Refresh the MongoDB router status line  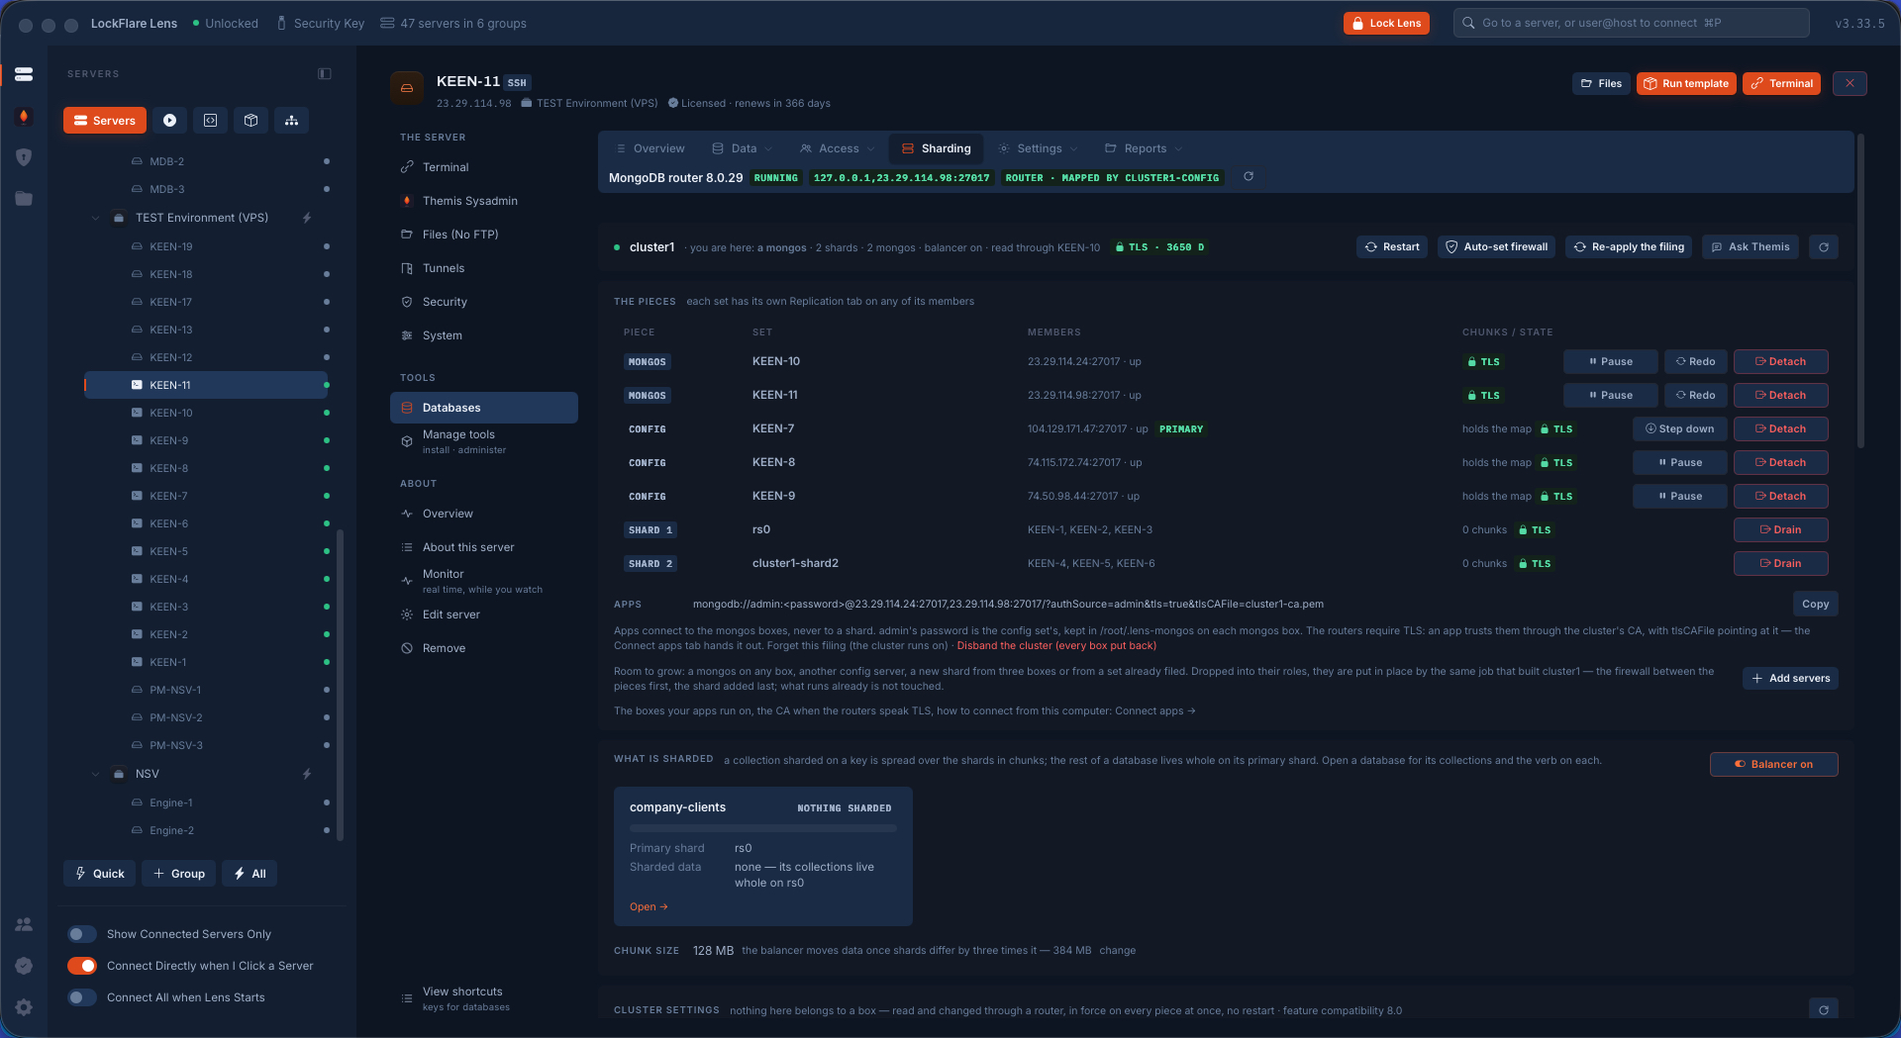[x=1249, y=177]
